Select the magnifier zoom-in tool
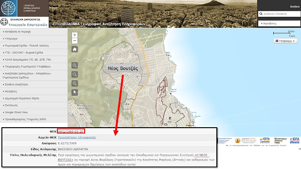The image size is (301, 169). 75,65
